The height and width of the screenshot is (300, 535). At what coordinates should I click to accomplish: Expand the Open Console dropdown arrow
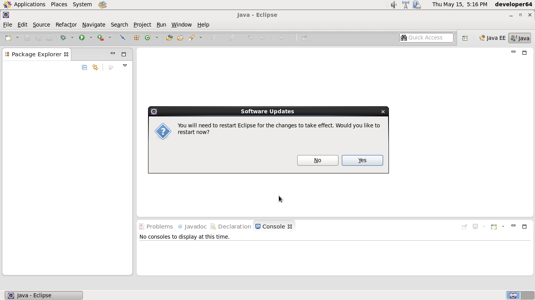[x=503, y=227]
